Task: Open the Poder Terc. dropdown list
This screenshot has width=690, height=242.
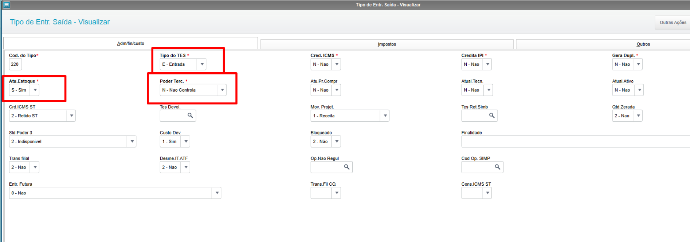Action: (x=222, y=90)
